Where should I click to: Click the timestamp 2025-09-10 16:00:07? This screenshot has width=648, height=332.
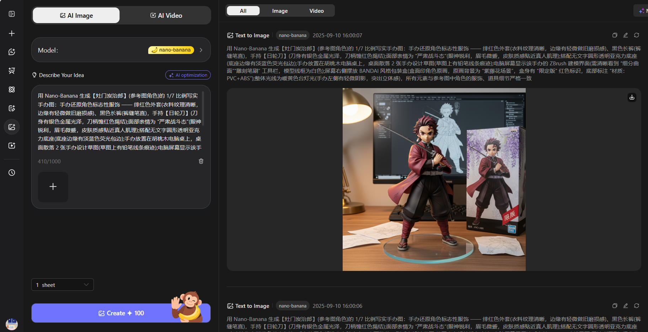[337, 36]
